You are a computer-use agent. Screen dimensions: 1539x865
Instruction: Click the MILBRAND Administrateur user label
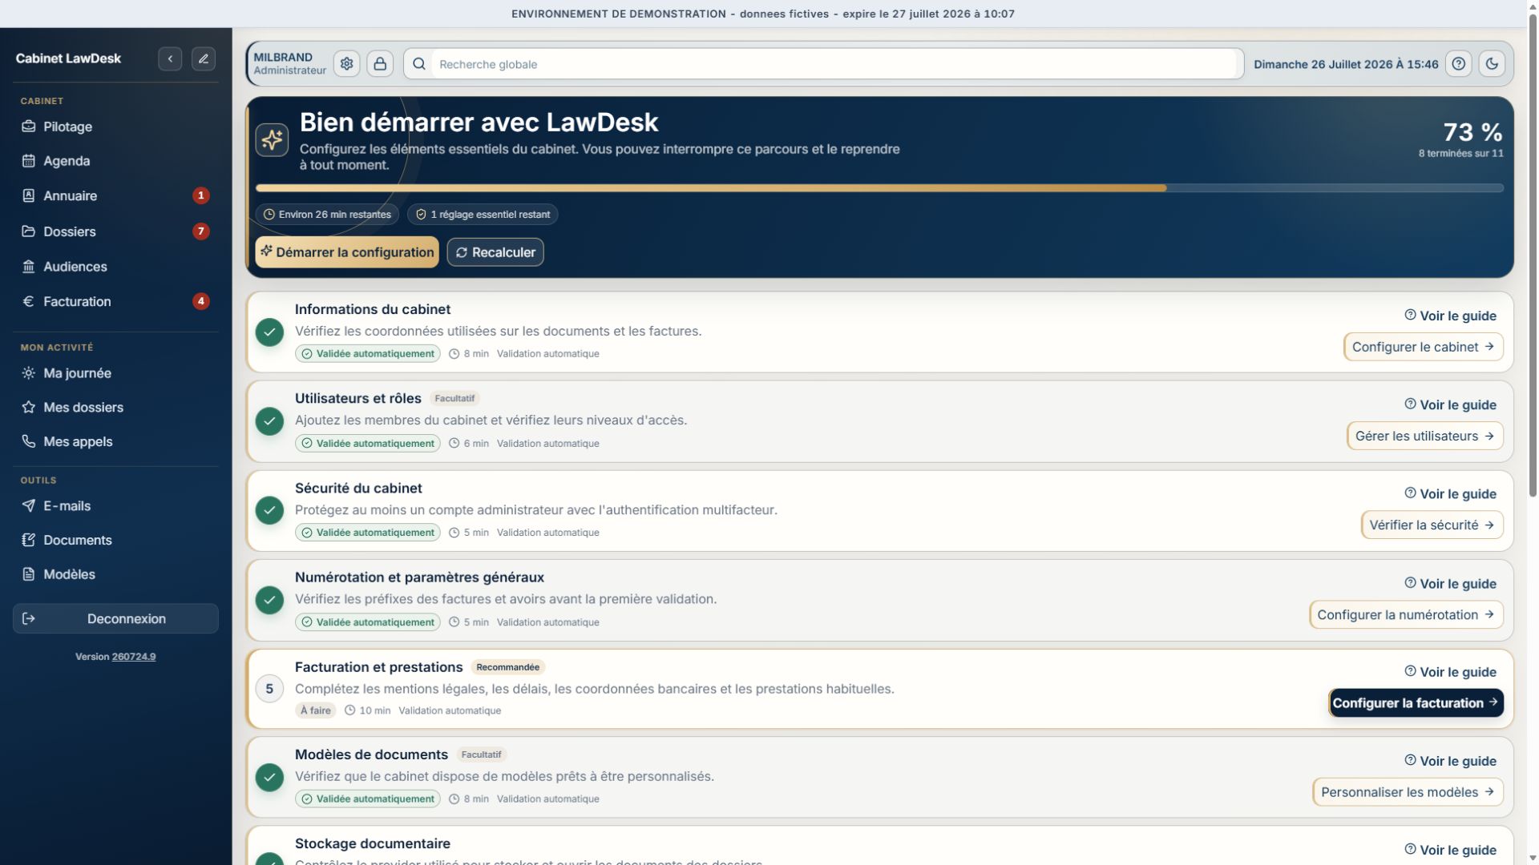pos(289,64)
